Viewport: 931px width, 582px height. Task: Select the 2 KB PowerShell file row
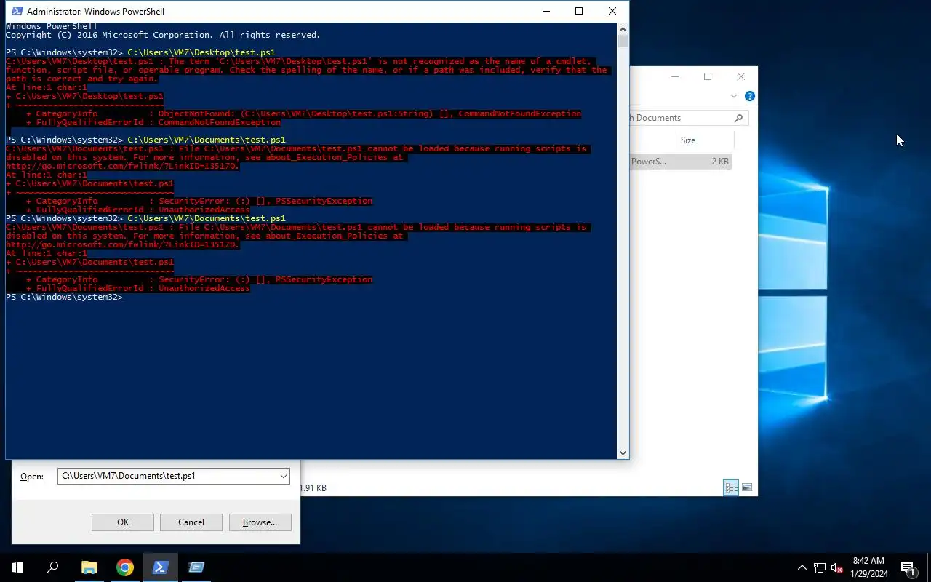(680, 162)
